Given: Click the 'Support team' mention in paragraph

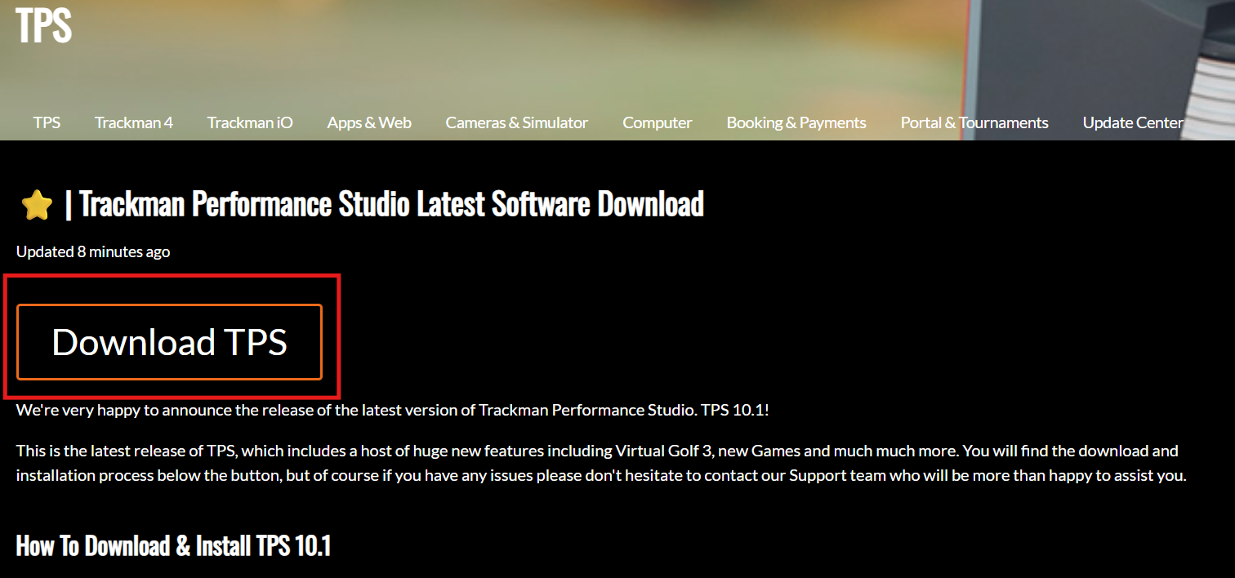Looking at the screenshot, I should [x=837, y=475].
